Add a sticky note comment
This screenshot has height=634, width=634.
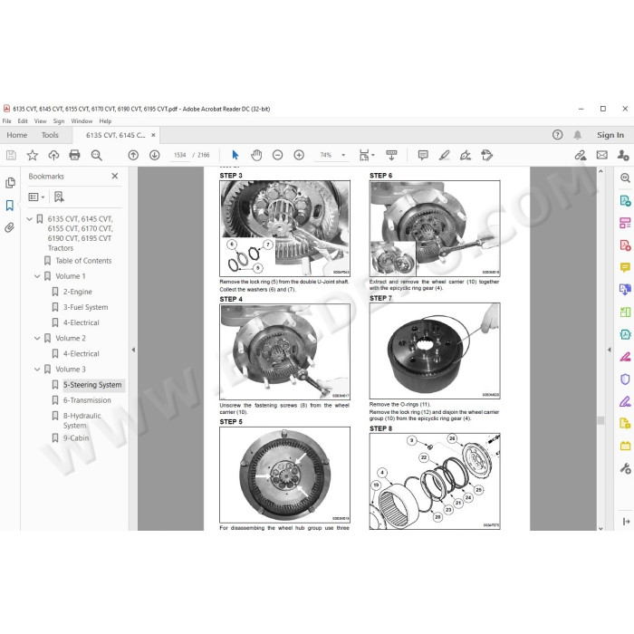(423, 155)
